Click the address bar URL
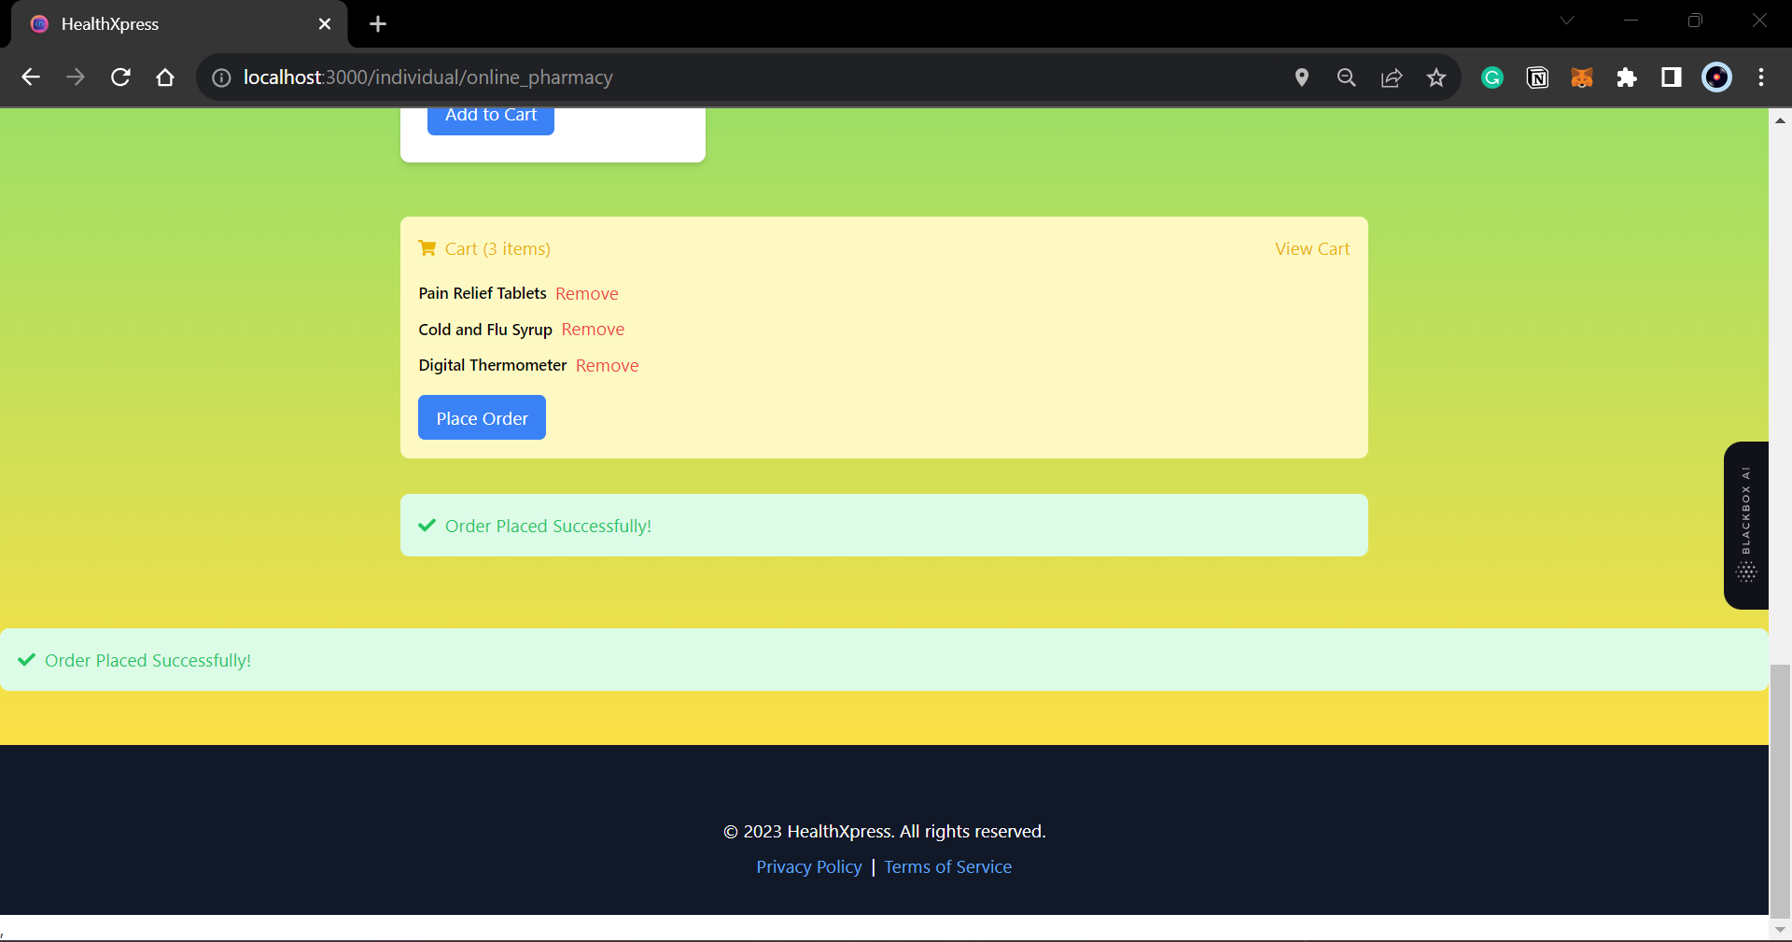Image resolution: width=1792 pixels, height=942 pixels. coord(427,77)
